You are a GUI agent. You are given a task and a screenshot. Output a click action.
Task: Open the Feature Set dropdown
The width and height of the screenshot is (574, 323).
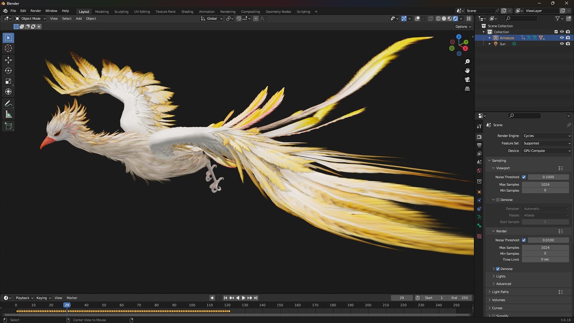point(547,144)
